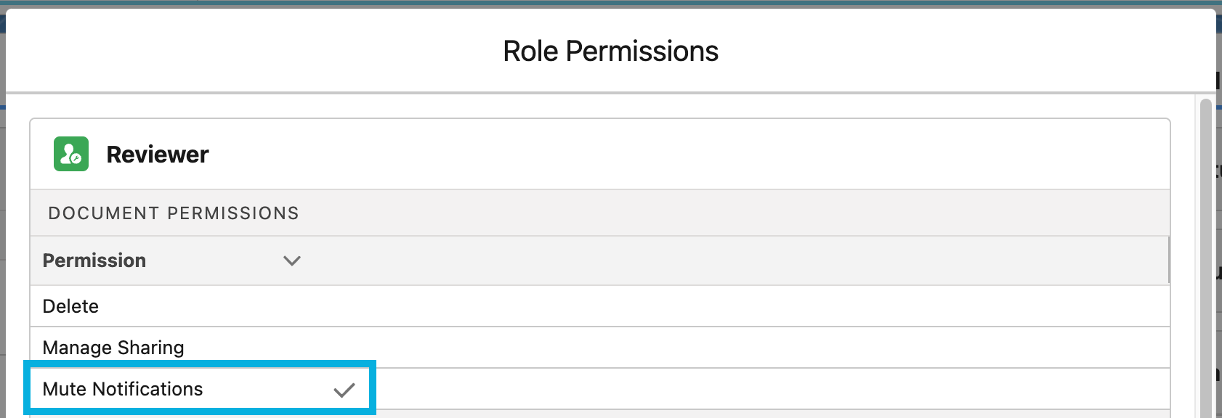Open the Permission column chevron menu
The height and width of the screenshot is (418, 1222).
292,261
